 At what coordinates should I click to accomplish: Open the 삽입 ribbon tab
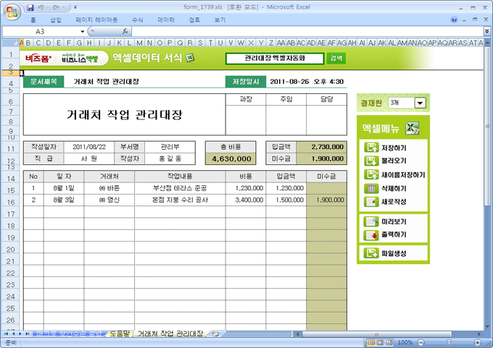[x=56, y=20]
